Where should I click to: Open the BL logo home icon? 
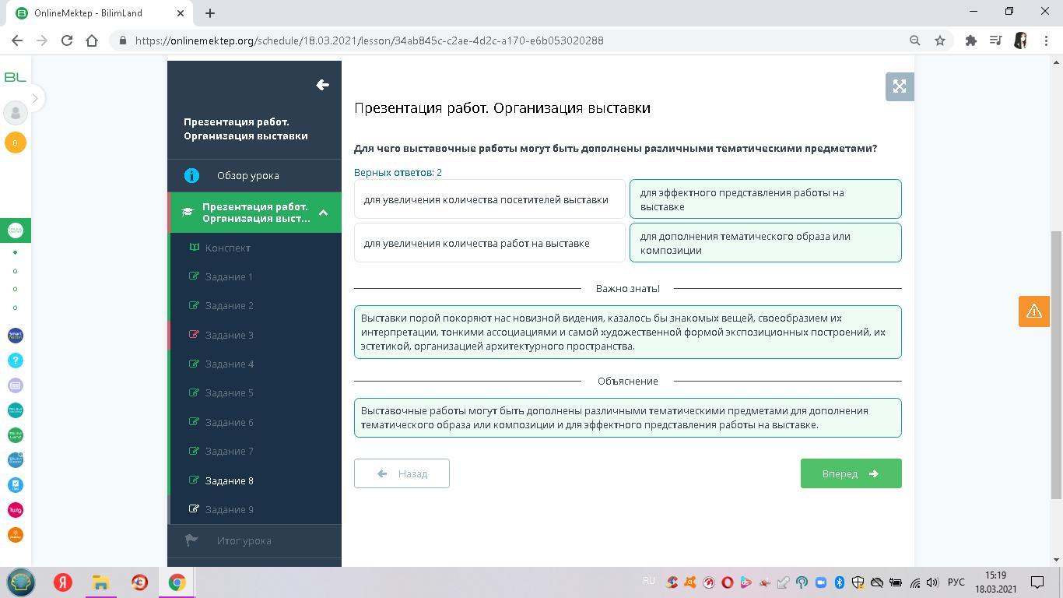point(15,77)
